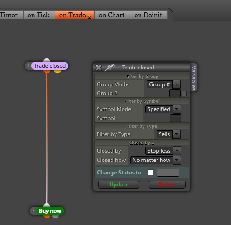This screenshot has height=225, width=231.
Task: Click the red Delete button
Action: click(167, 185)
